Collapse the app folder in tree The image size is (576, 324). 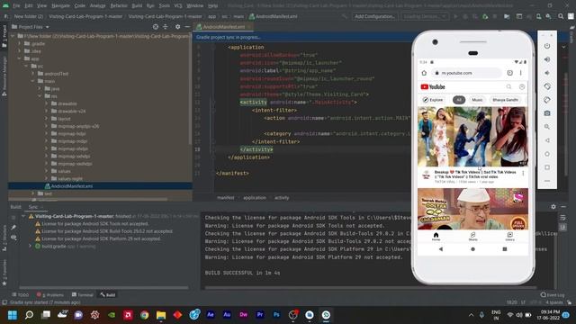[x=19, y=58]
